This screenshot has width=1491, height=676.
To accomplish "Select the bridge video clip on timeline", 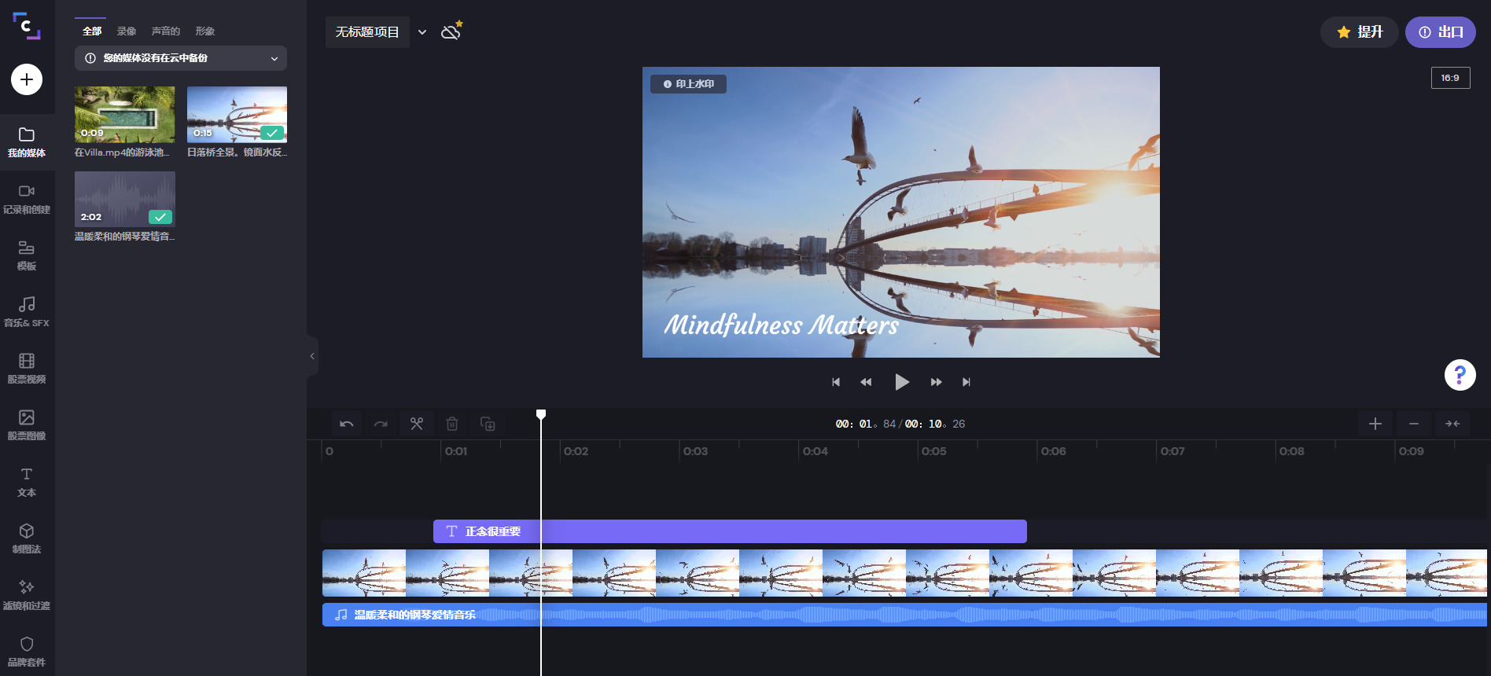I will [x=904, y=573].
